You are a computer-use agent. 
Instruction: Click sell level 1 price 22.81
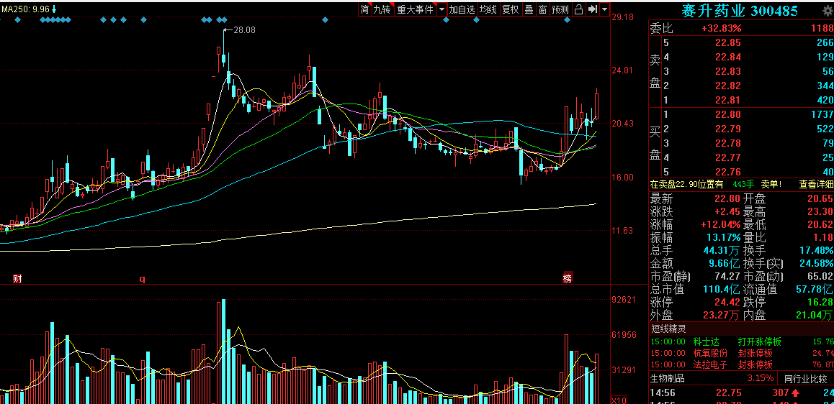click(x=728, y=100)
